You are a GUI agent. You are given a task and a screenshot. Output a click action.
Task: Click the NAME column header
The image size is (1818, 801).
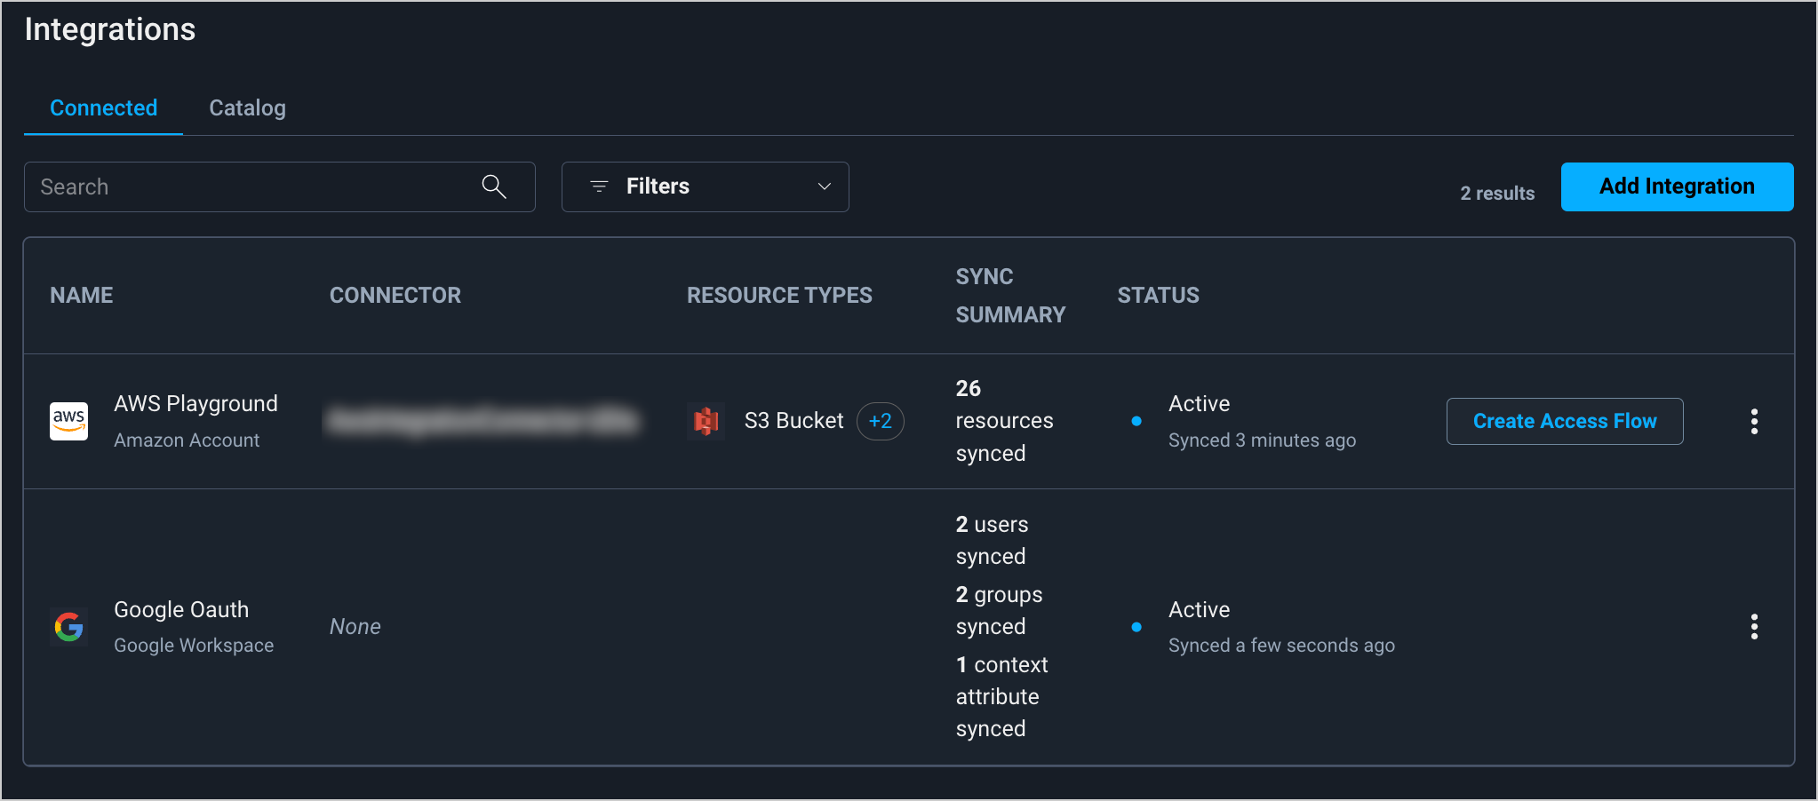tap(82, 296)
